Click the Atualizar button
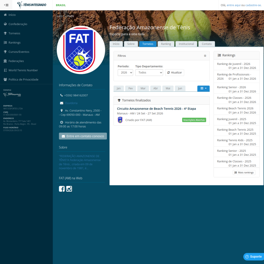The height and width of the screenshot is (264, 264). tap(175, 73)
